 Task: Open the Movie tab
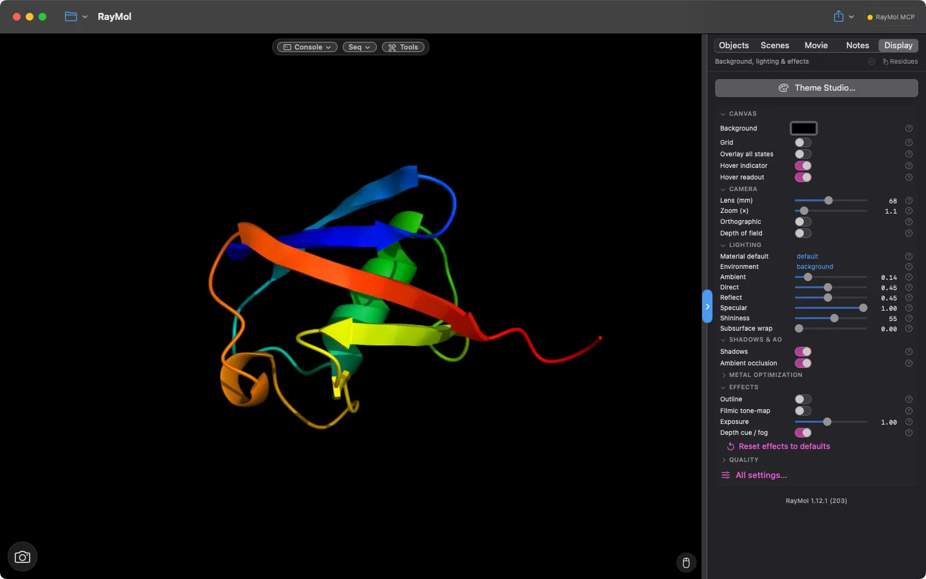(816, 46)
